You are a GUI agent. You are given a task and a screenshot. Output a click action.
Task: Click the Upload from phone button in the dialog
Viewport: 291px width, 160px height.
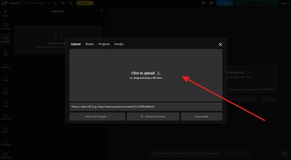153,117
